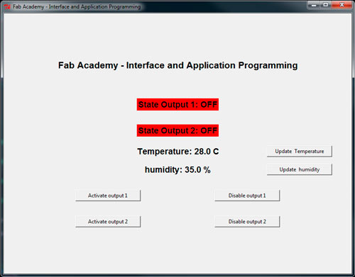355x277 pixels.
Task: Select the 'State Output 1: OFF' red label
Action: tap(177, 104)
